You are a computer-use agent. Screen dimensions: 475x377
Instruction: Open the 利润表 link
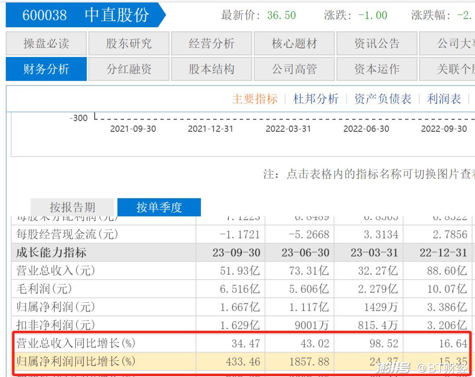click(444, 99)
